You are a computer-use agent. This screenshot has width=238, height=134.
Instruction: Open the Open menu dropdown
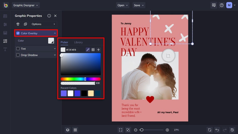123,5
